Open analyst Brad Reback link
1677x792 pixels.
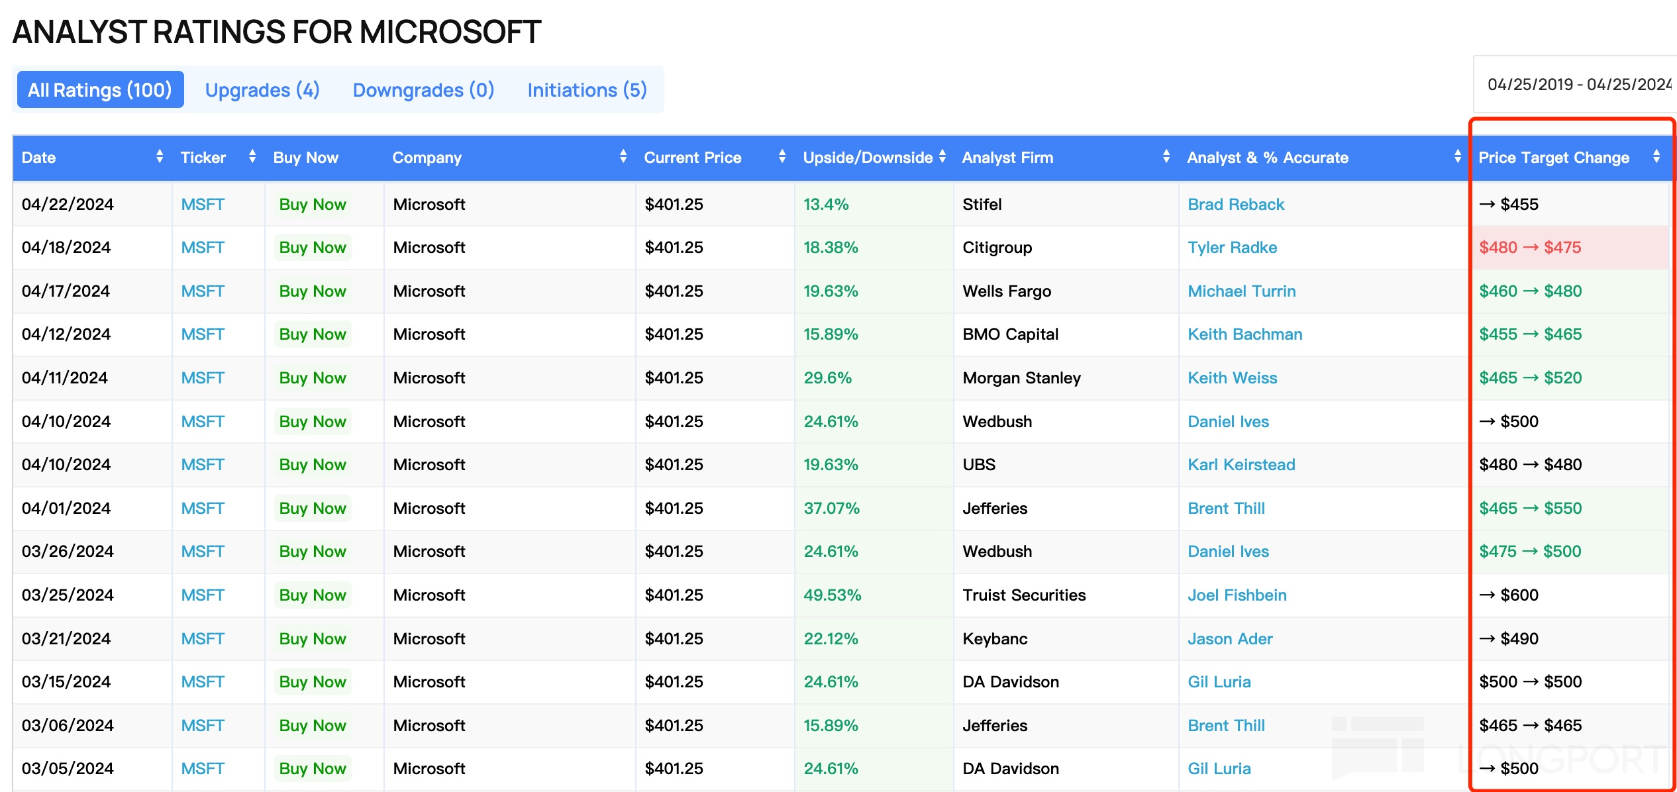click(1235, 205)
